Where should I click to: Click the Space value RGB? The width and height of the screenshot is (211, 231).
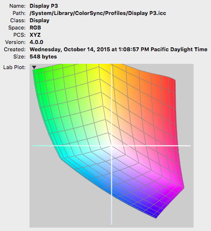tap(35, 28)
